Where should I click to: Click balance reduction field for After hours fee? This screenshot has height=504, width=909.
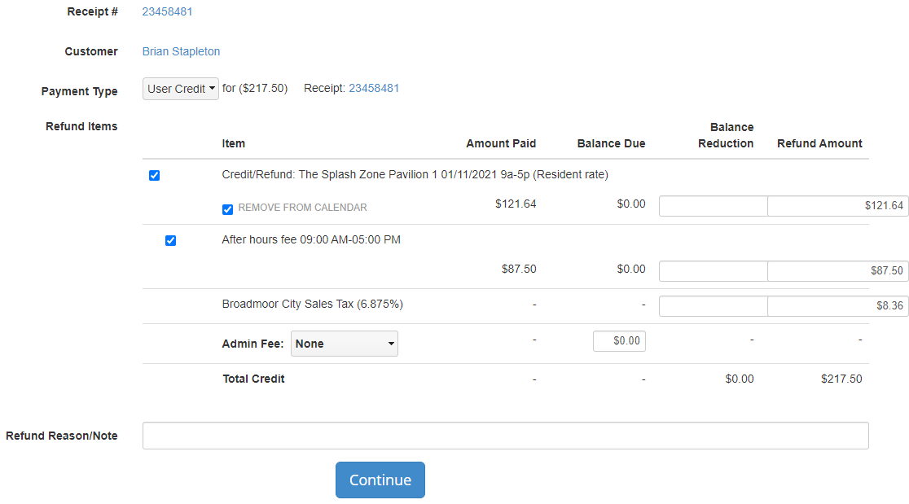coord(713,270)
